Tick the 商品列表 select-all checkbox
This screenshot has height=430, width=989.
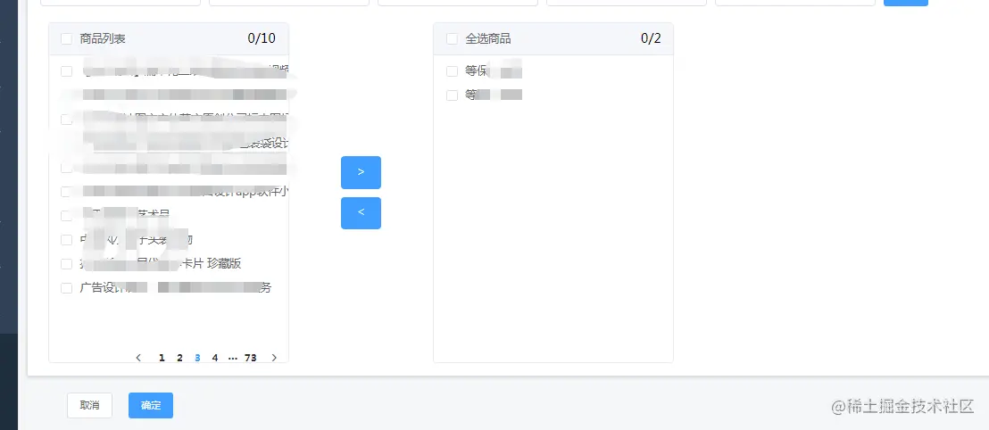[x=66, y=39]
